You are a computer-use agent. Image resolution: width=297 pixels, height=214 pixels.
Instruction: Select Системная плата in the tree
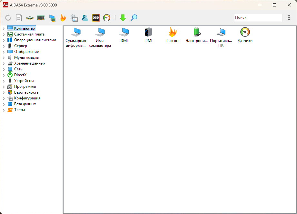click(x=26, y=34)
